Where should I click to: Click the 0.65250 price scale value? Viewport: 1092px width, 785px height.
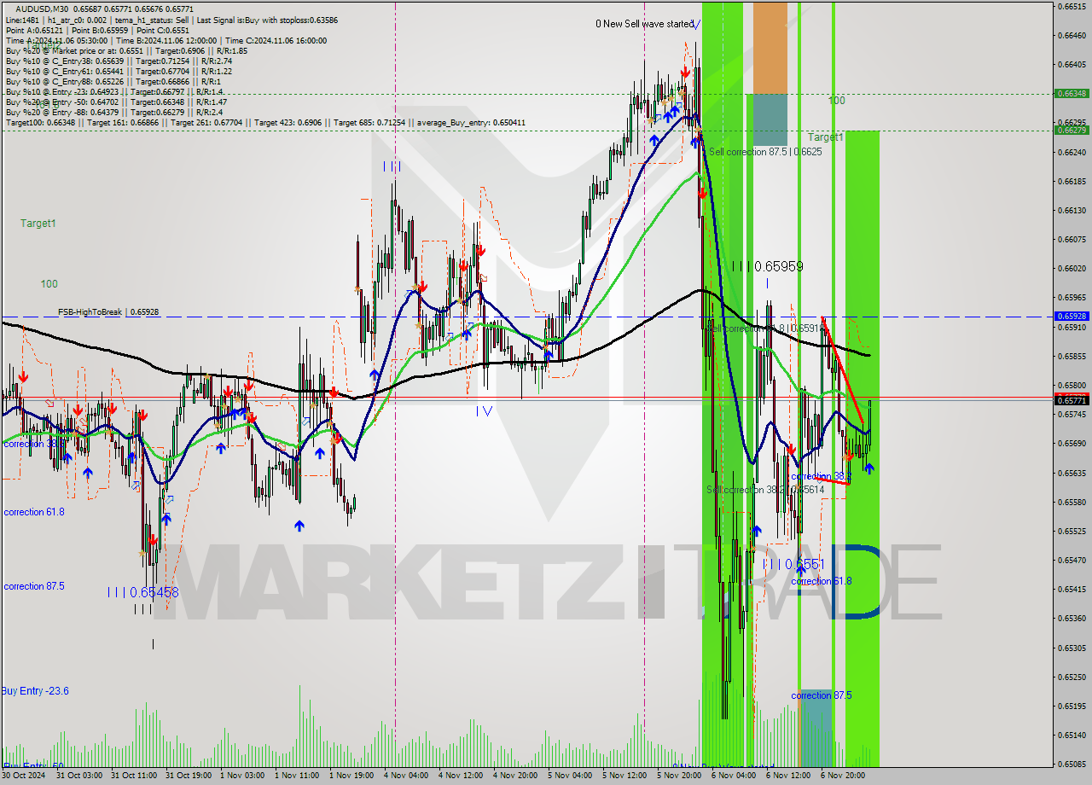pos(1072,677)
